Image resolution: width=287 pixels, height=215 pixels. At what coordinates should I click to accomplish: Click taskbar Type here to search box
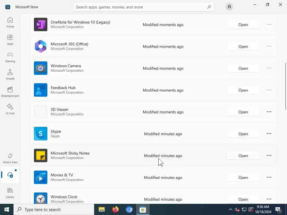[x=54, y=209]
